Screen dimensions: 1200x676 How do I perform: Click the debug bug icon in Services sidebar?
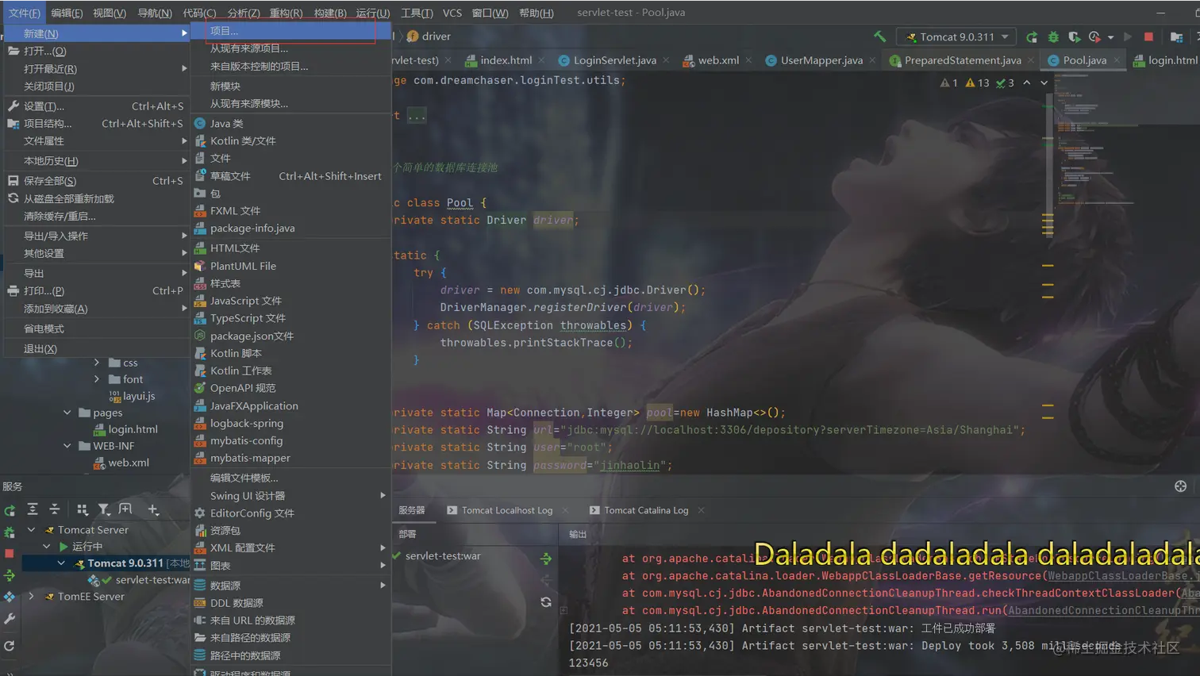[10, 532]
